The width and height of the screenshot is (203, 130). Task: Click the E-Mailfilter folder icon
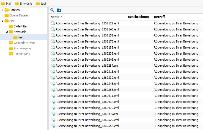click(11, 26)
